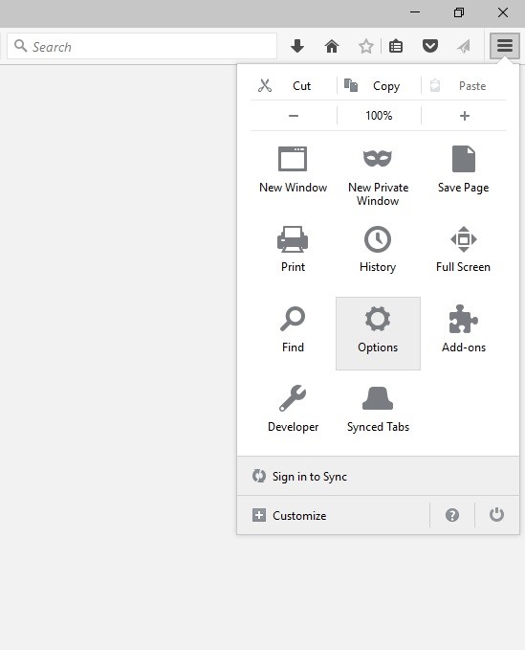Viewport: 525px width, 650px height.
Task: Zoom in with the plus button
Action: (464, 116)
